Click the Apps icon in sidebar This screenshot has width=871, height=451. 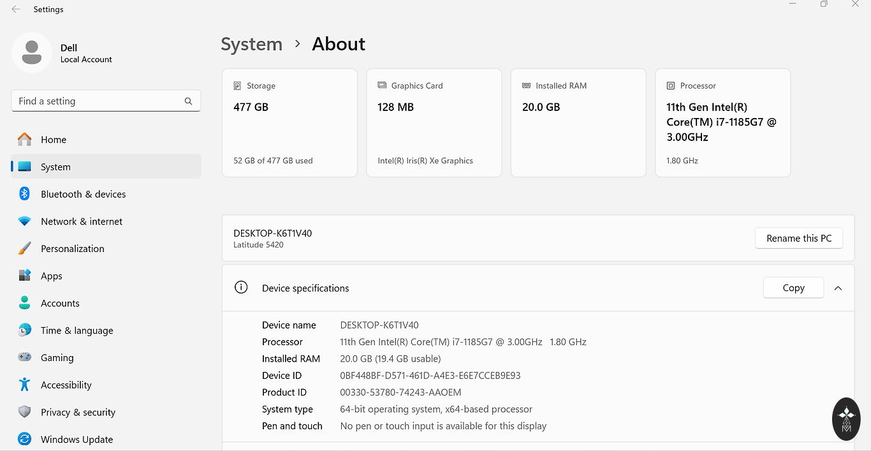pos(25,276)
